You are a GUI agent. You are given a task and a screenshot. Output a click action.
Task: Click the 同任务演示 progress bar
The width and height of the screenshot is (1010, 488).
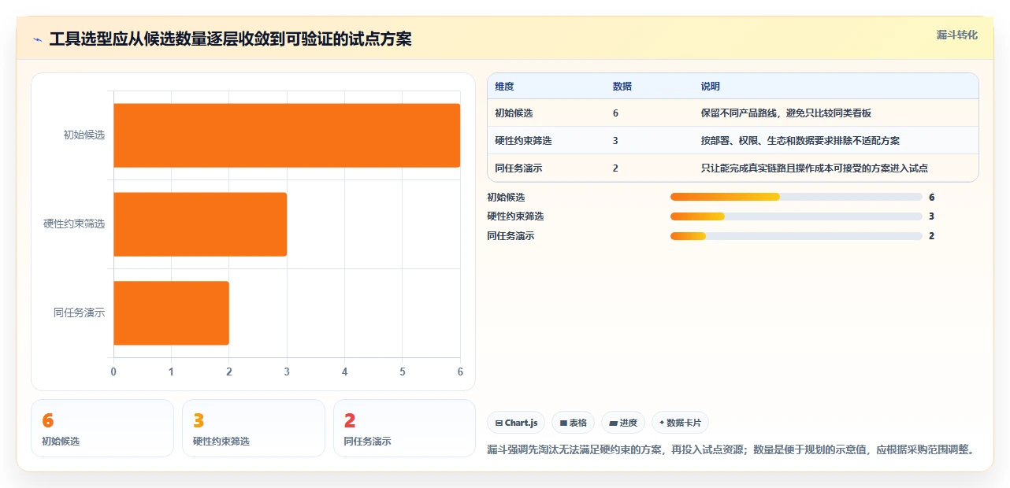click(x=796, y=236)
